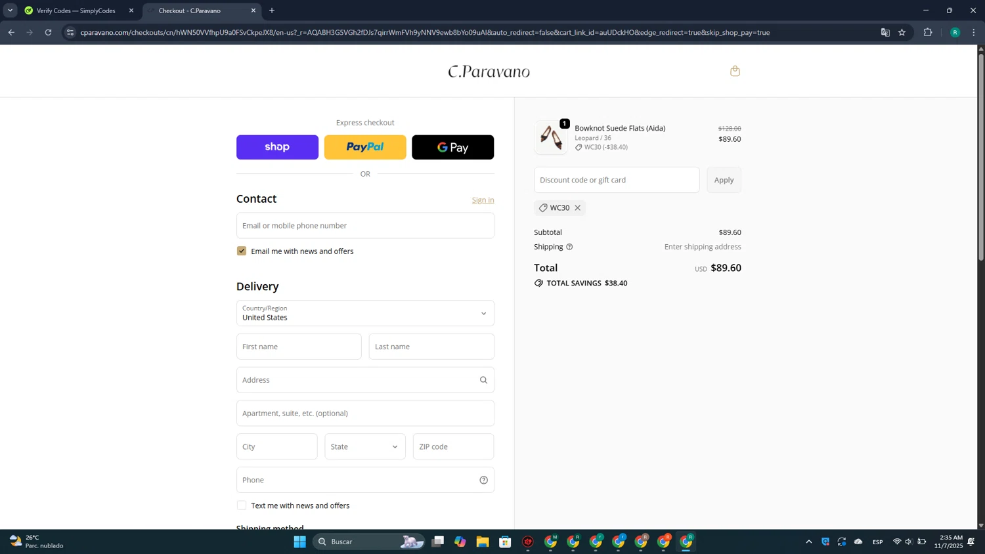
Task: Show hidden system tray icons
Action: [809, 542]
